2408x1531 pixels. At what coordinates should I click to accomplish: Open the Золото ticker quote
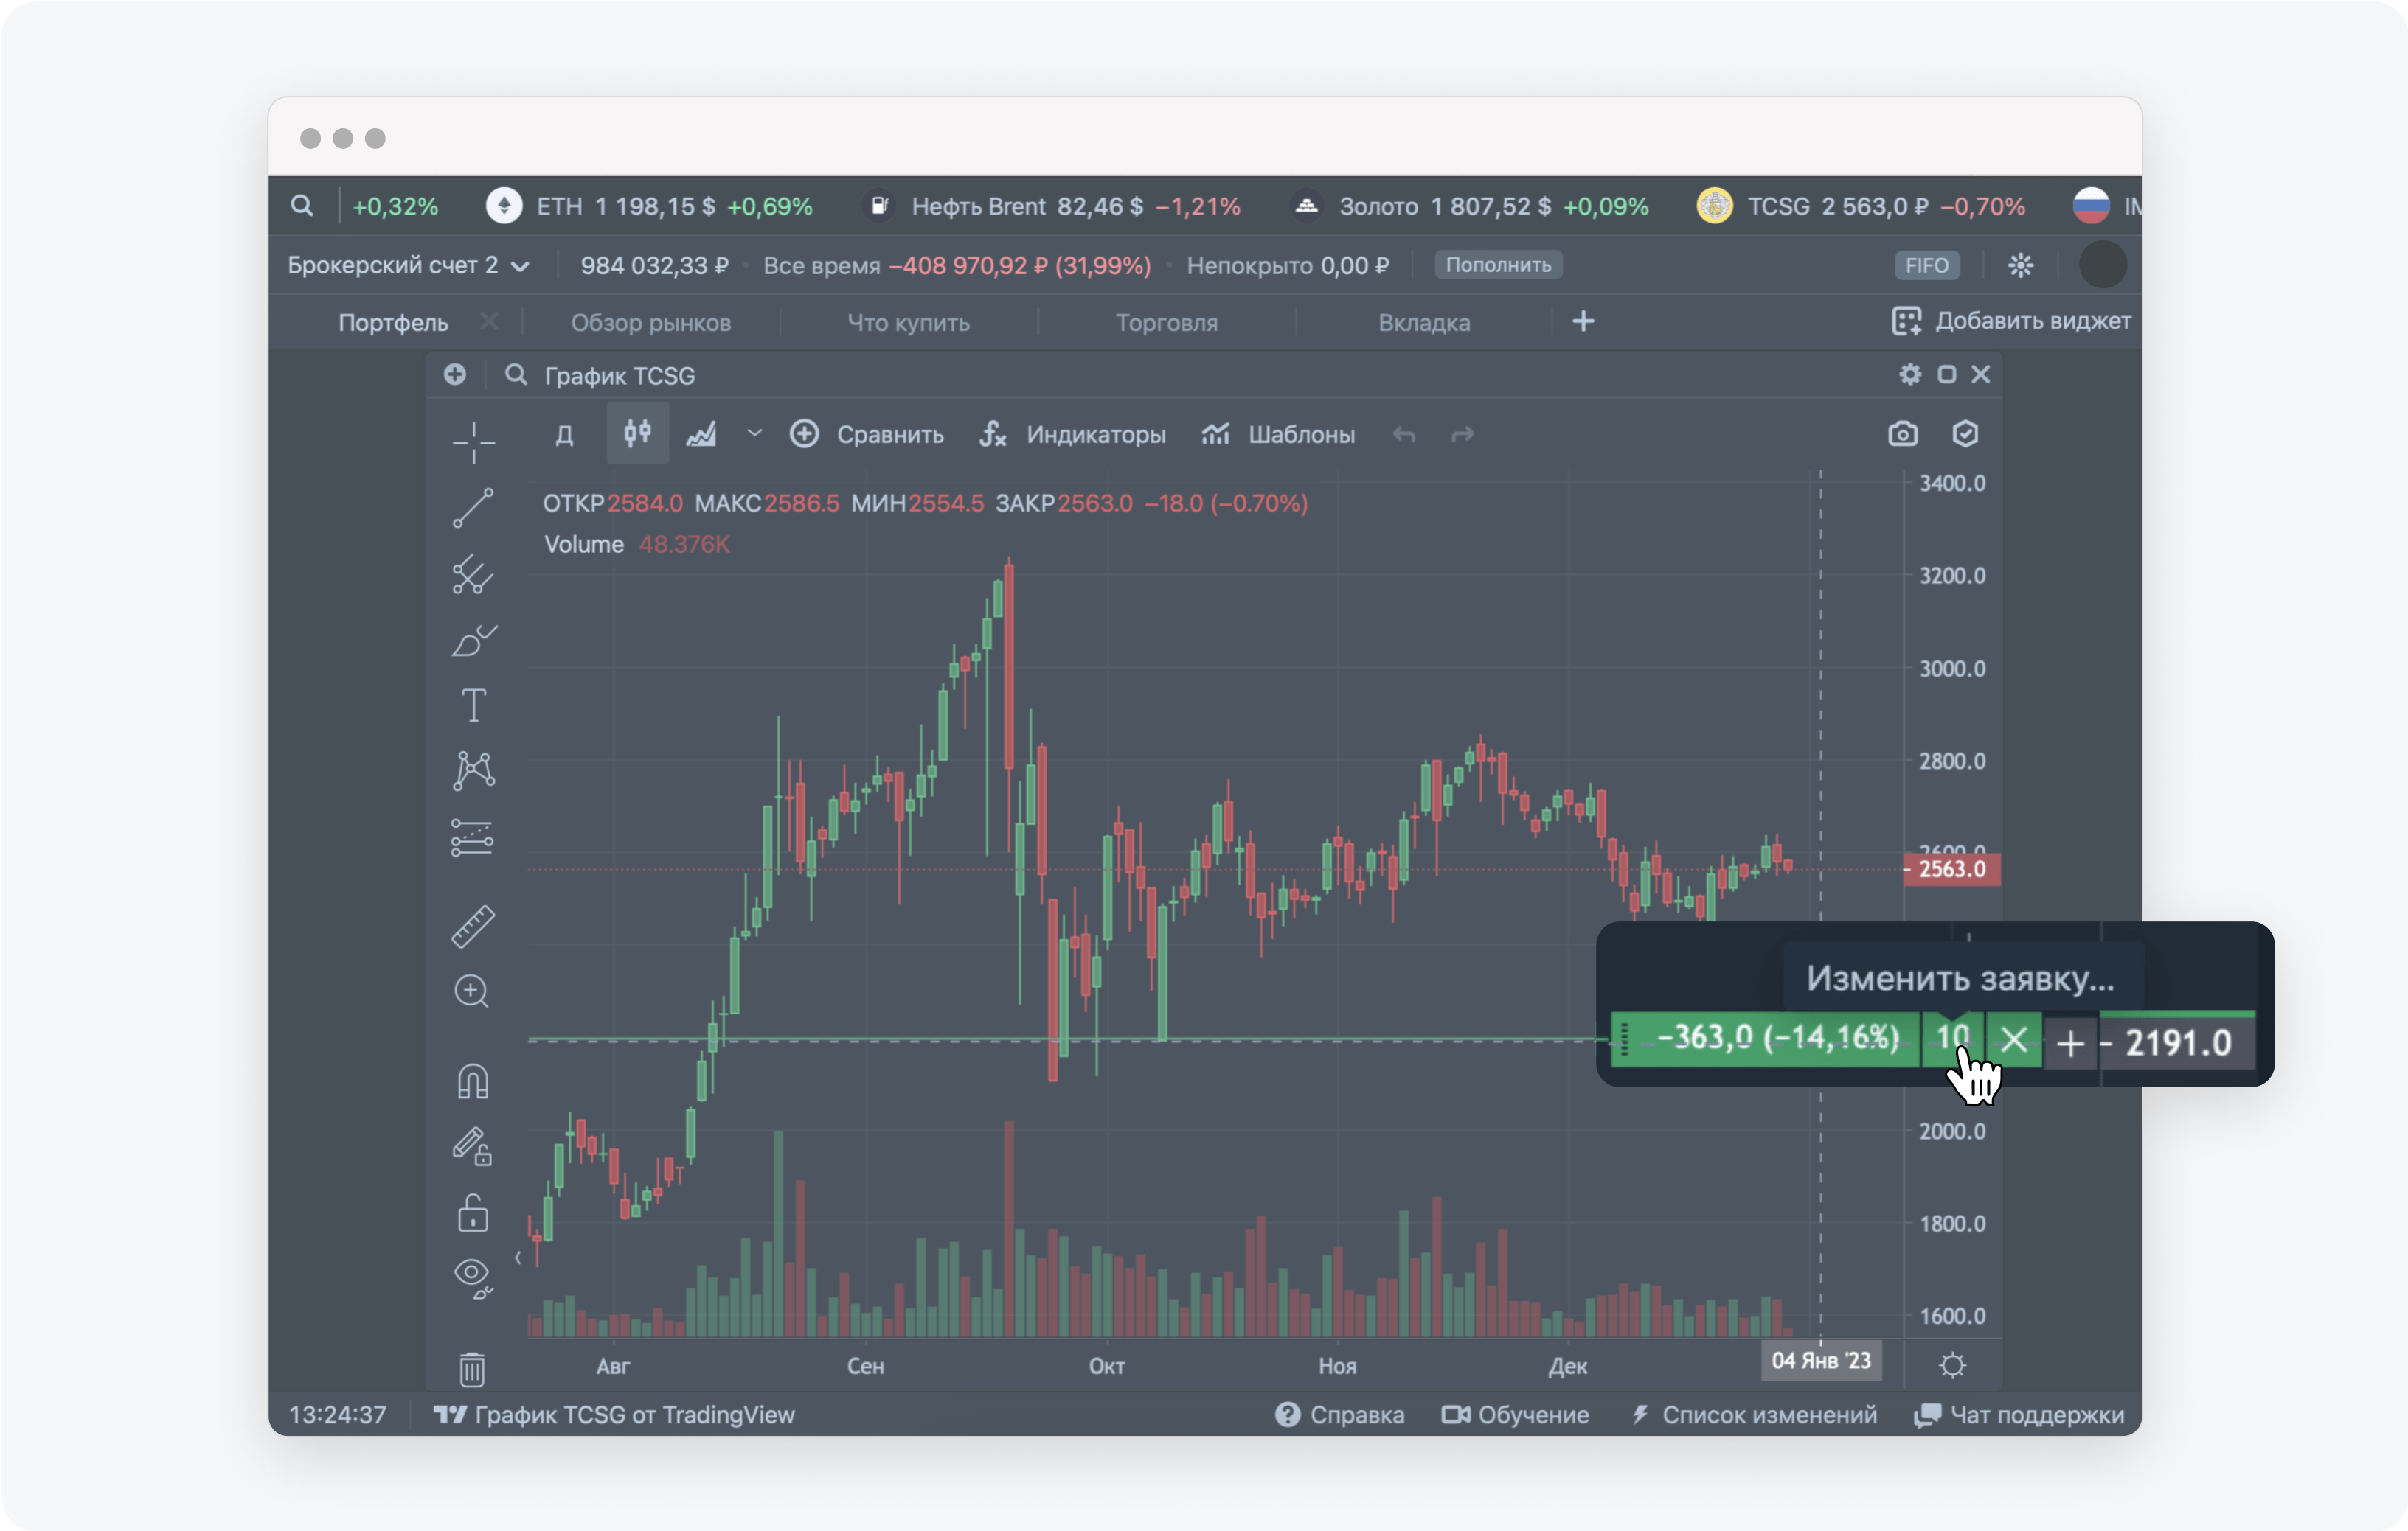click(x=1469, y=207)
